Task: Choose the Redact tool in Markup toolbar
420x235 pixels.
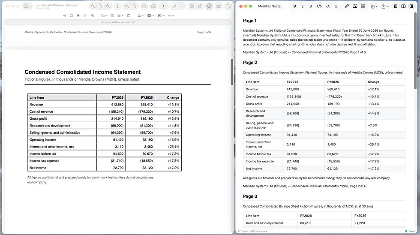Action: [78, 15]
